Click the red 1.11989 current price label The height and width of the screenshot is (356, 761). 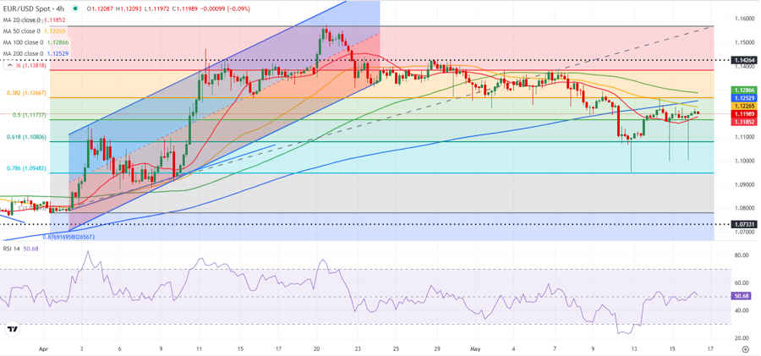(x=742, y=113)
